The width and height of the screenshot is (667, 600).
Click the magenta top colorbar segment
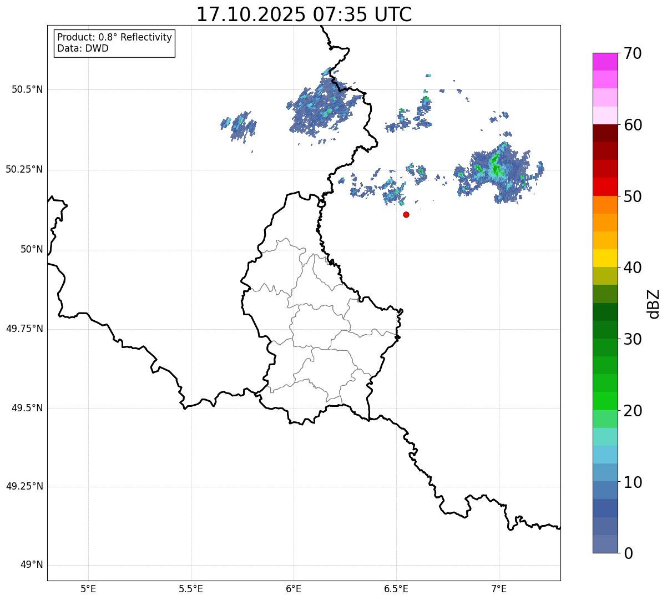coord(605,62)
